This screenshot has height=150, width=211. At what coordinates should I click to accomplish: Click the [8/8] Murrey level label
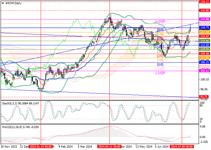tap(160, 30)
